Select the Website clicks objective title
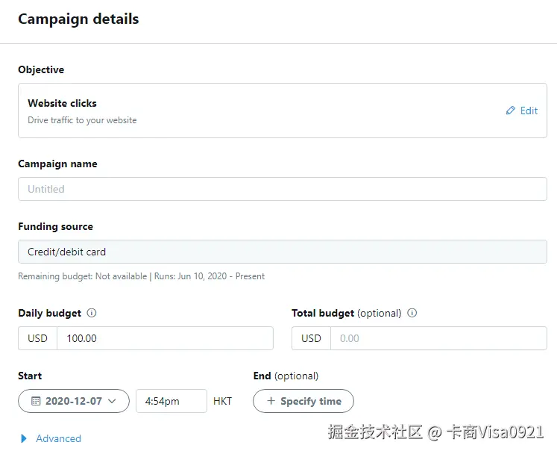The height and width of the screenshot is (454, 557). tap(63, 103)
